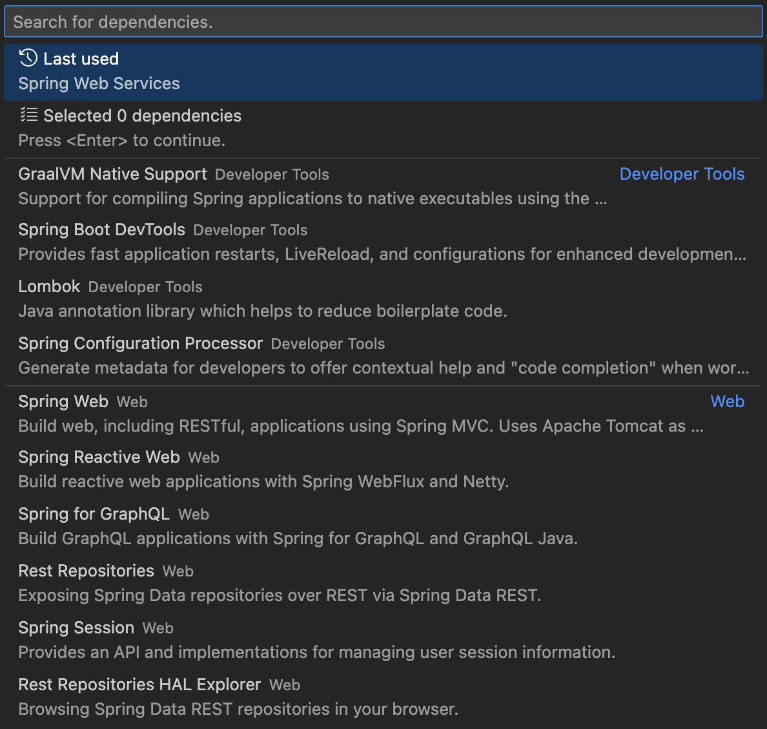Viewport: 767px width, 729px height.
Task: Click the blue Developer Tools group label
Action: [682, 174]
